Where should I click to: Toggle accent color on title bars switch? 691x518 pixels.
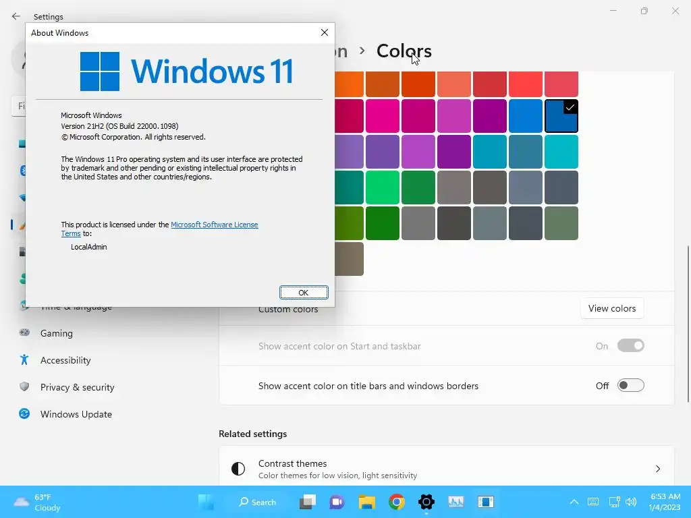coord(631,385)
